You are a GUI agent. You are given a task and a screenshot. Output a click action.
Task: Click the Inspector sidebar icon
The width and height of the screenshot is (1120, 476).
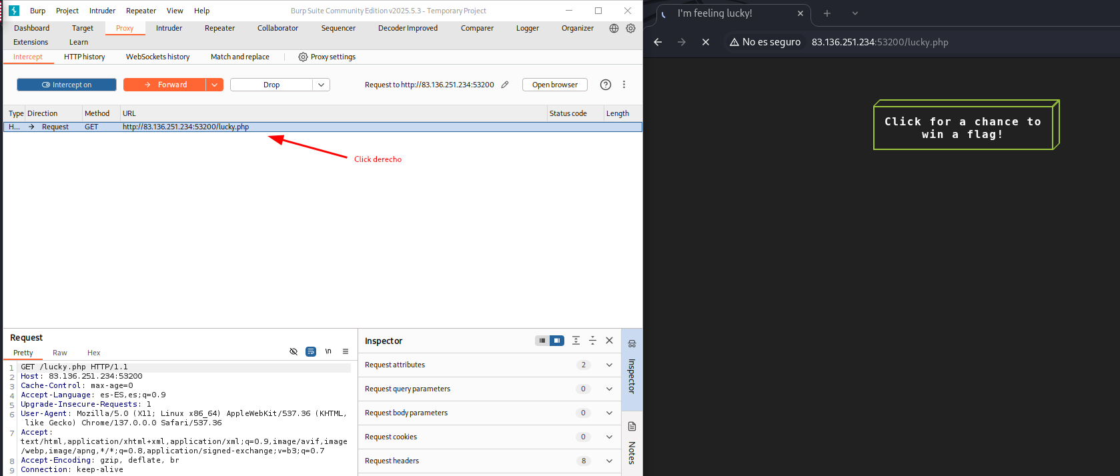[632, 344]
